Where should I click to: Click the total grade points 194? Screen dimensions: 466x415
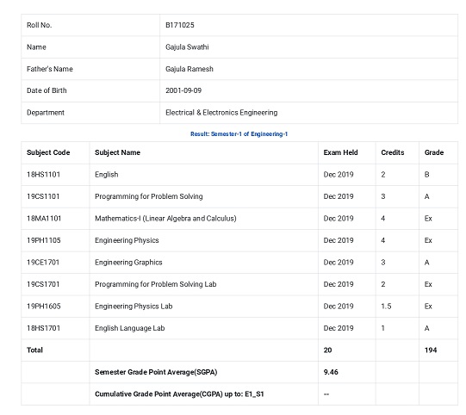coord(431,350)
